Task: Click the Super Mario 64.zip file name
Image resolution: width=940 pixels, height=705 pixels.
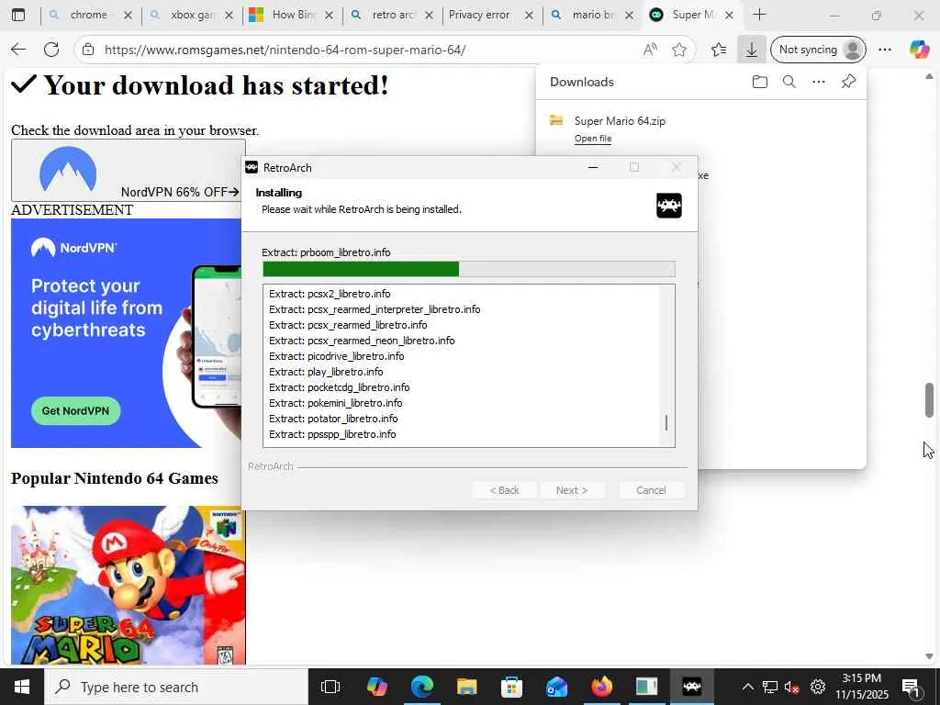Action: (x=620, y=120)
